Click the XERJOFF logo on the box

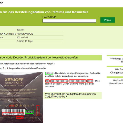coord(14,80)
